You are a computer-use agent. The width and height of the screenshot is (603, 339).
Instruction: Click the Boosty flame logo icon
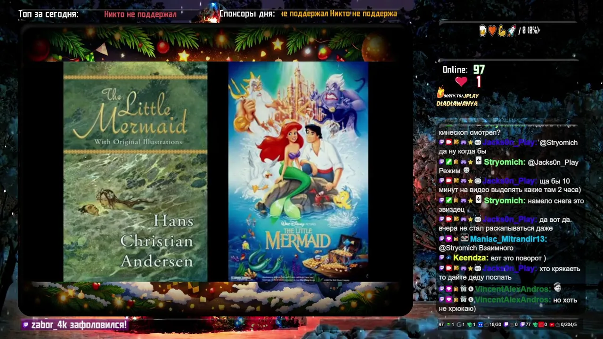[x=440, y=92]
